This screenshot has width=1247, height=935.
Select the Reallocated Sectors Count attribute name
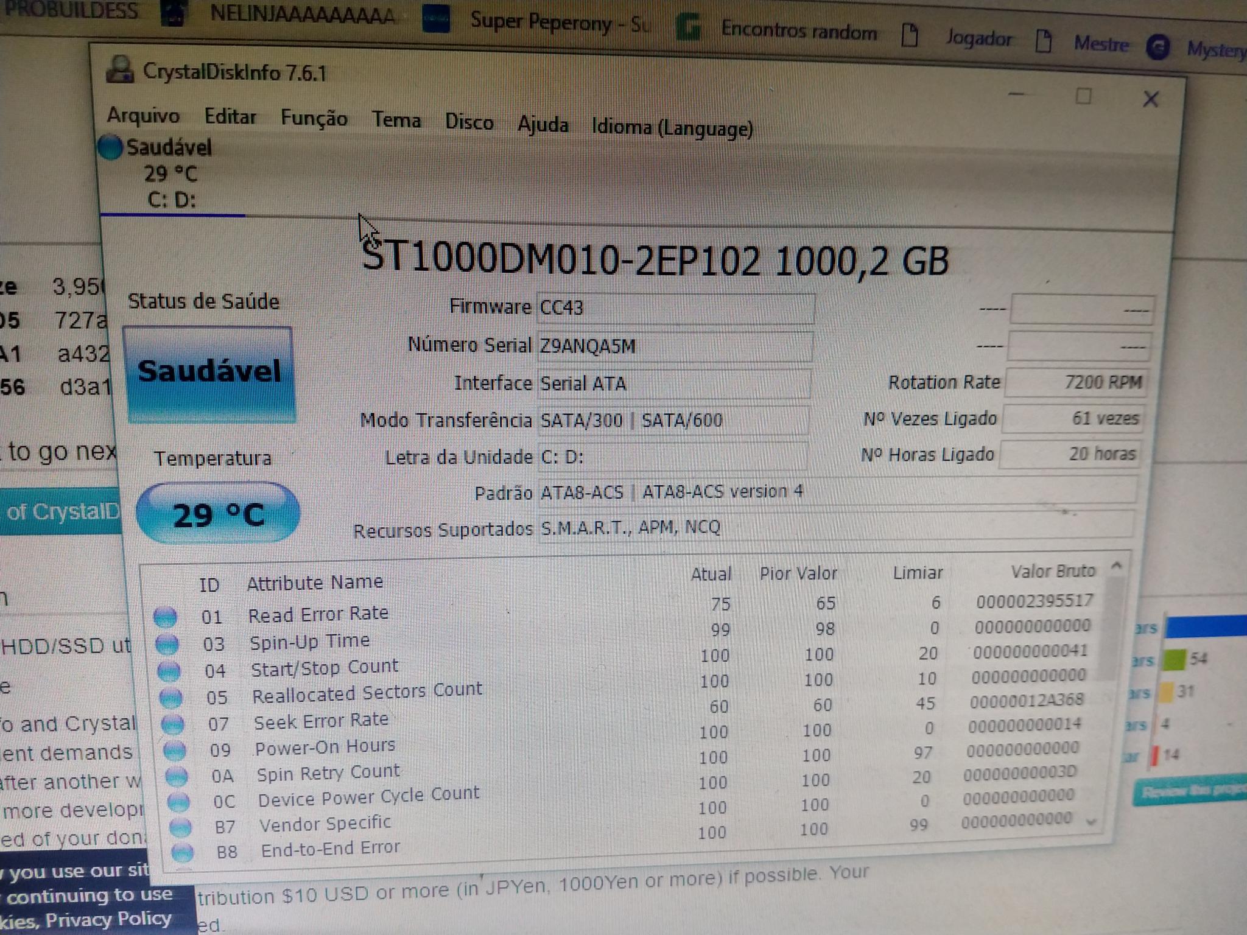coord(367,692)
